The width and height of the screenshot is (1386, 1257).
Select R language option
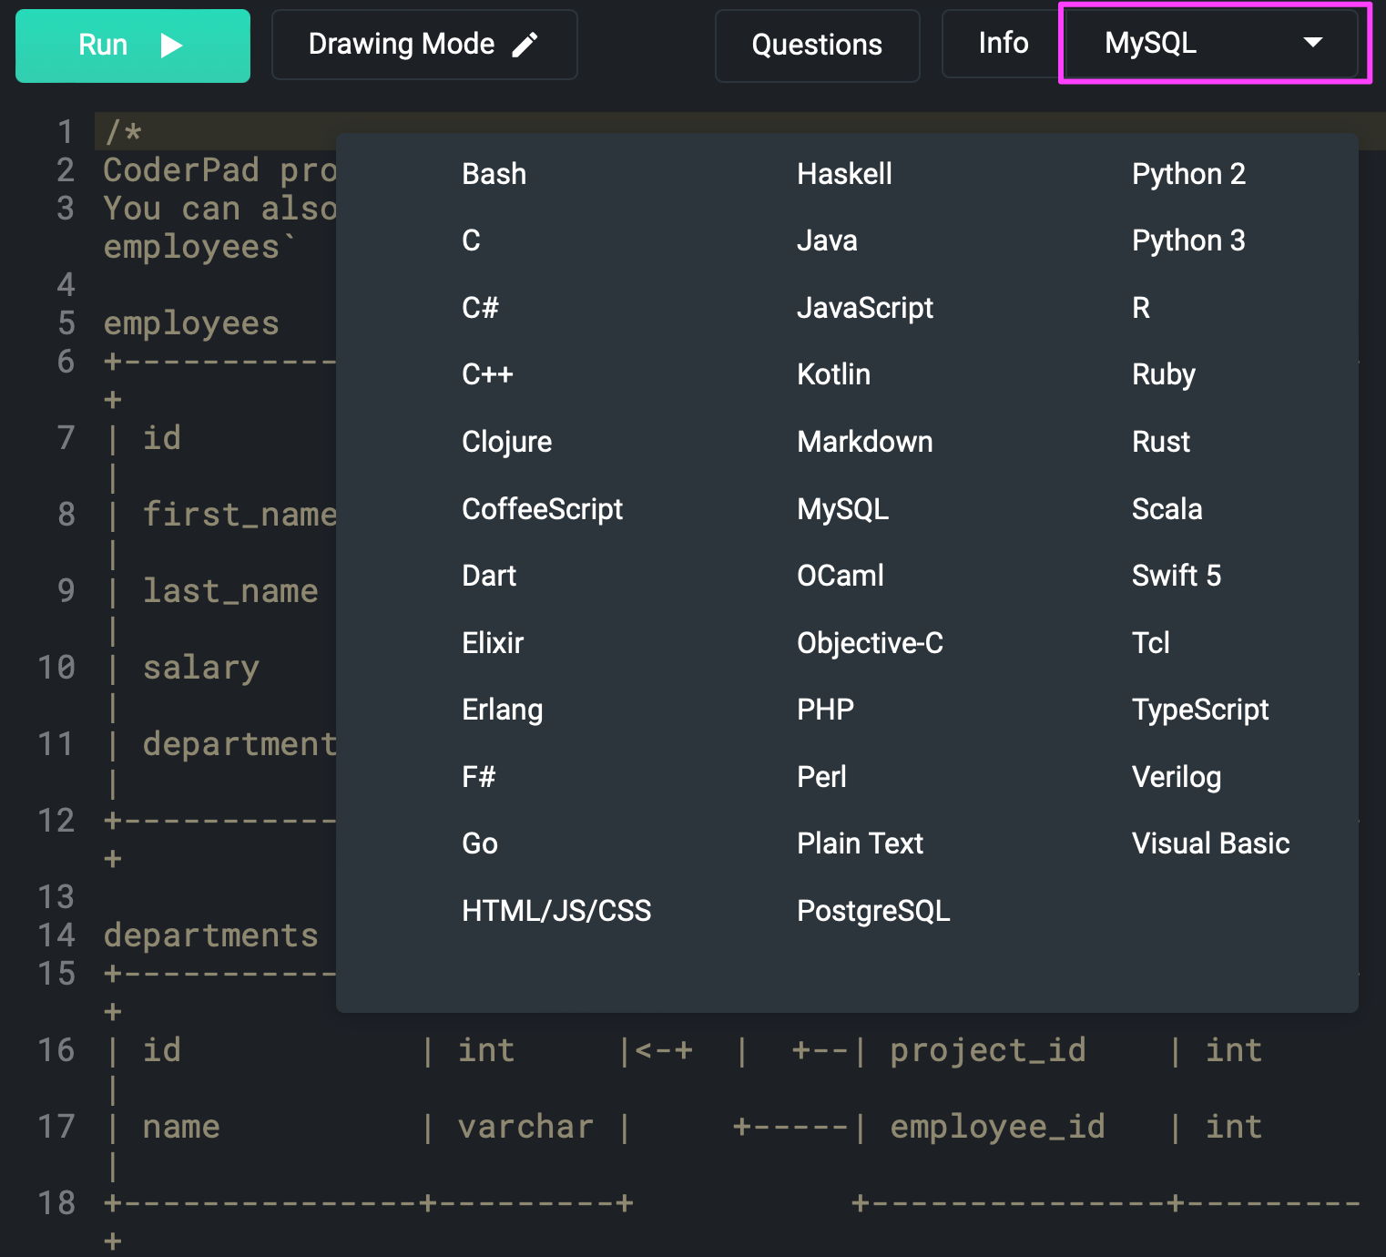(1141, 308)
